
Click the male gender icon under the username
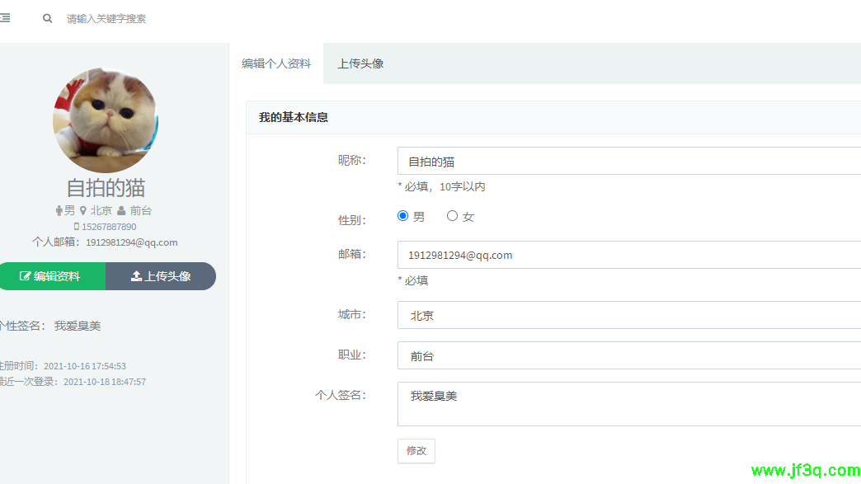(x=59, y=211)
